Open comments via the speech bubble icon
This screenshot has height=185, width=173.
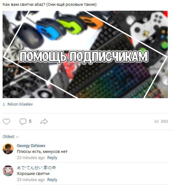tap(23, 121)
